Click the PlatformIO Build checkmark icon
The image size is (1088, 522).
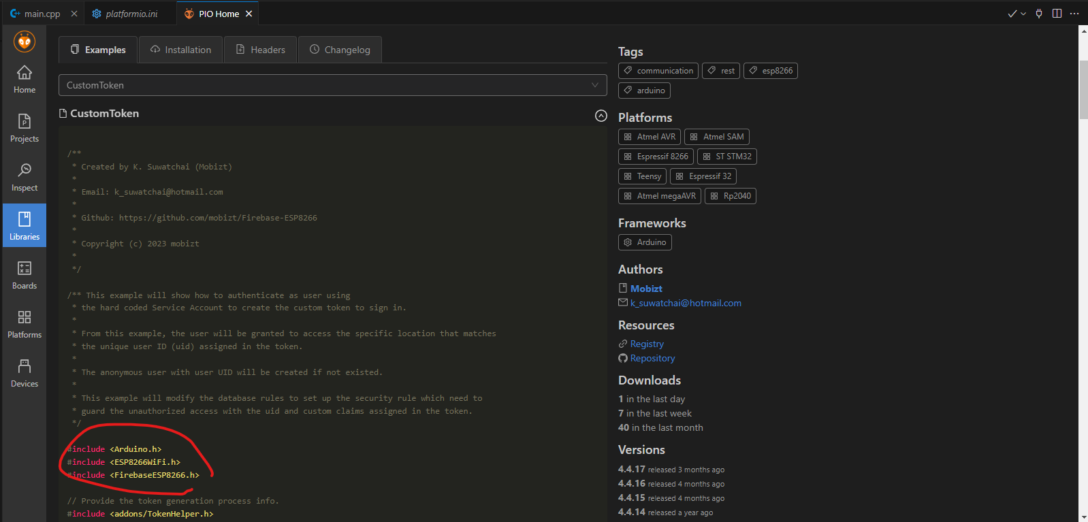pyautogui.click(x=1012, y=14)
